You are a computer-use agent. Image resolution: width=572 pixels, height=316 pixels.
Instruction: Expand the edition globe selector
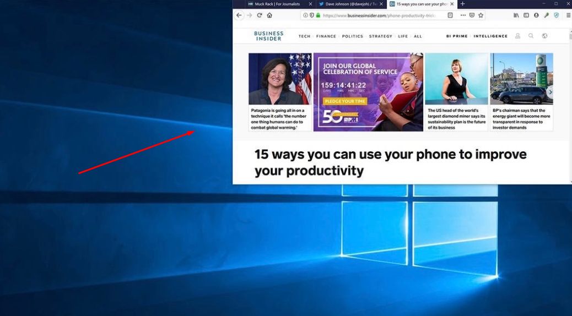click(x=544, y=36)
